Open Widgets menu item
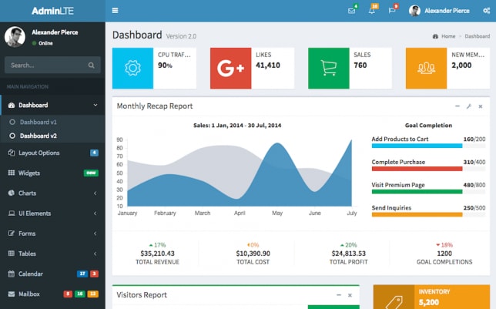 [52, 173]
